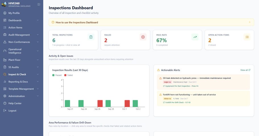The height and width of the screenshot is (136, 259).
Task: Click the Failed red X circle icon
Action: point(143,37)
